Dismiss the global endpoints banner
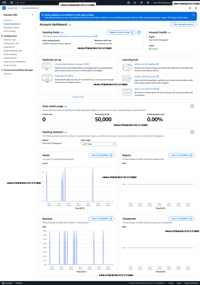The image size is (200, 285). click(193, 15)
